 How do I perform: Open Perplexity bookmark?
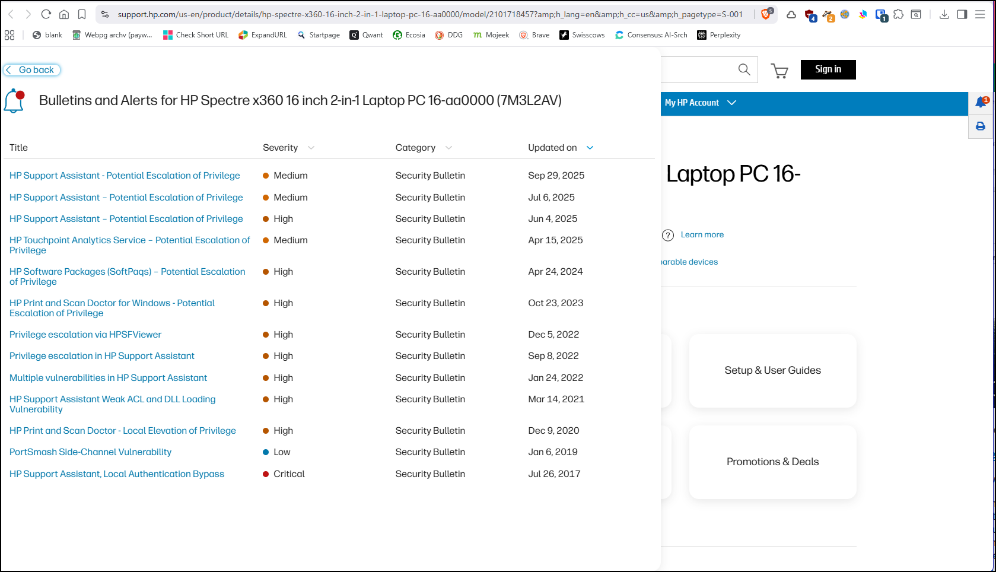(718, 35)
